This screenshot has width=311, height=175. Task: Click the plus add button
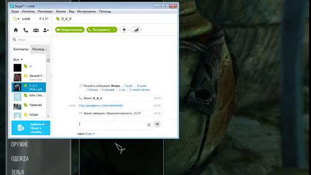124,30
